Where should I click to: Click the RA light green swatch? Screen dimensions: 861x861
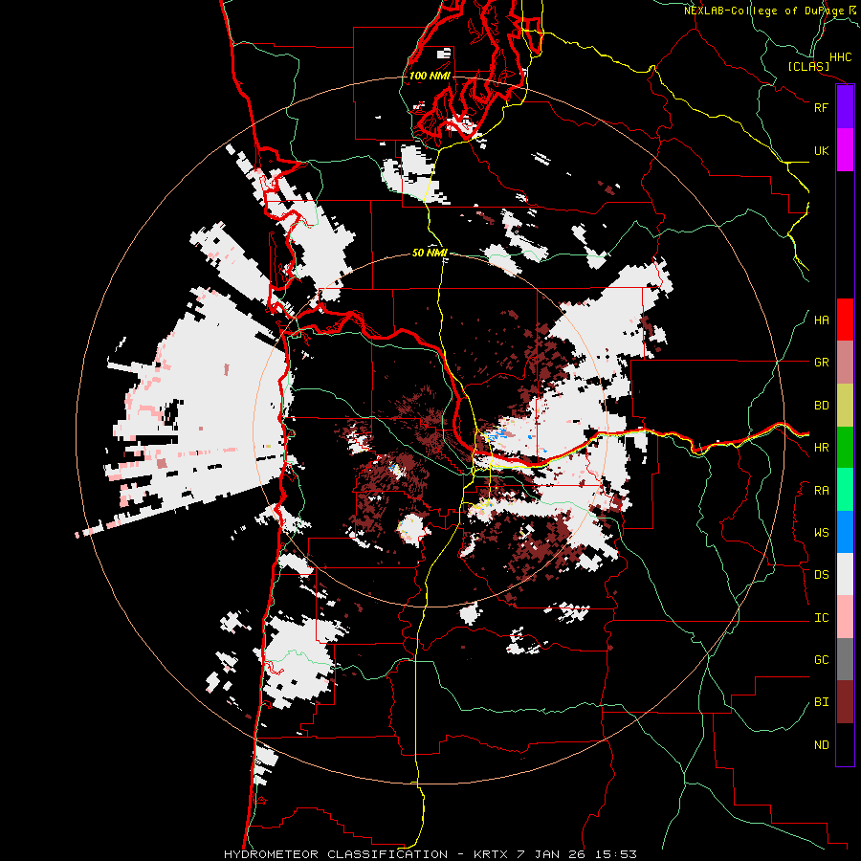pyautogui.click(x=845, y=490)
